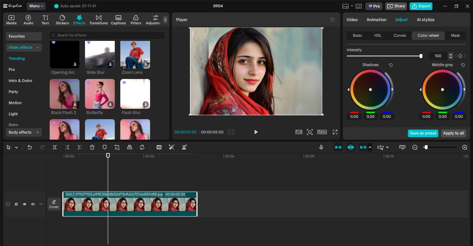Select the Butterfly effect thumbnail
The height and width of the screenshot is (246, 473).
100,94
